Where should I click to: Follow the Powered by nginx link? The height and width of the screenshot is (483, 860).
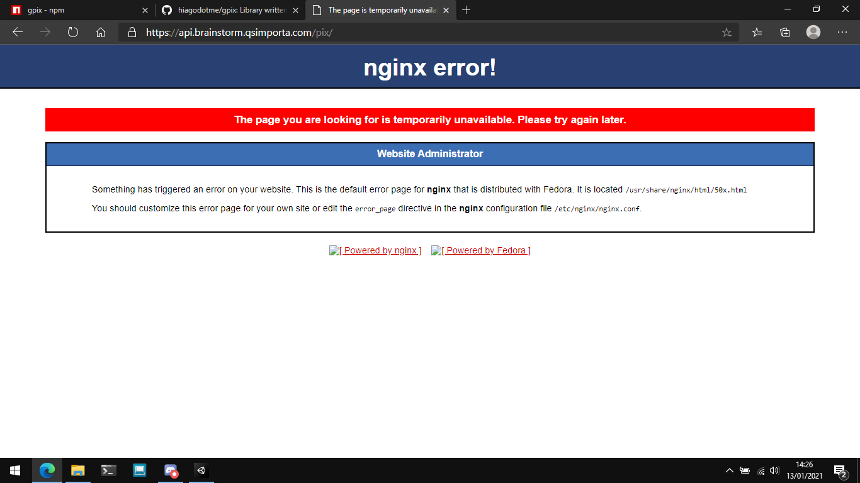point(375,250)
